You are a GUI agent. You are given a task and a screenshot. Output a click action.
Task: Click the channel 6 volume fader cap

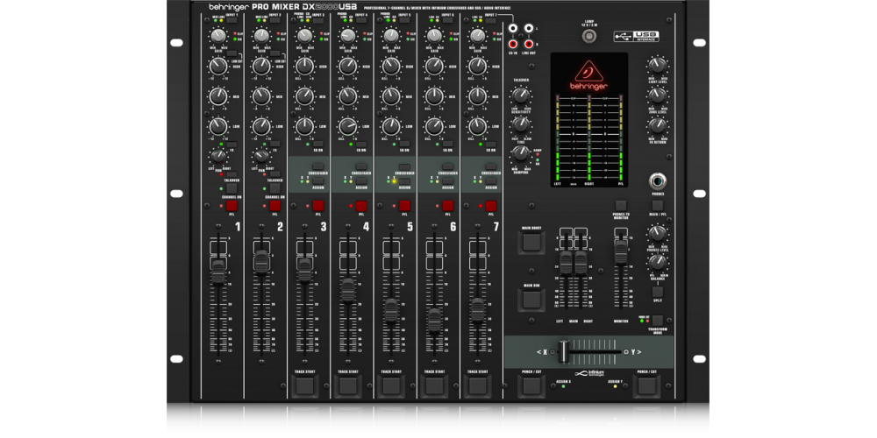(434, 320)
